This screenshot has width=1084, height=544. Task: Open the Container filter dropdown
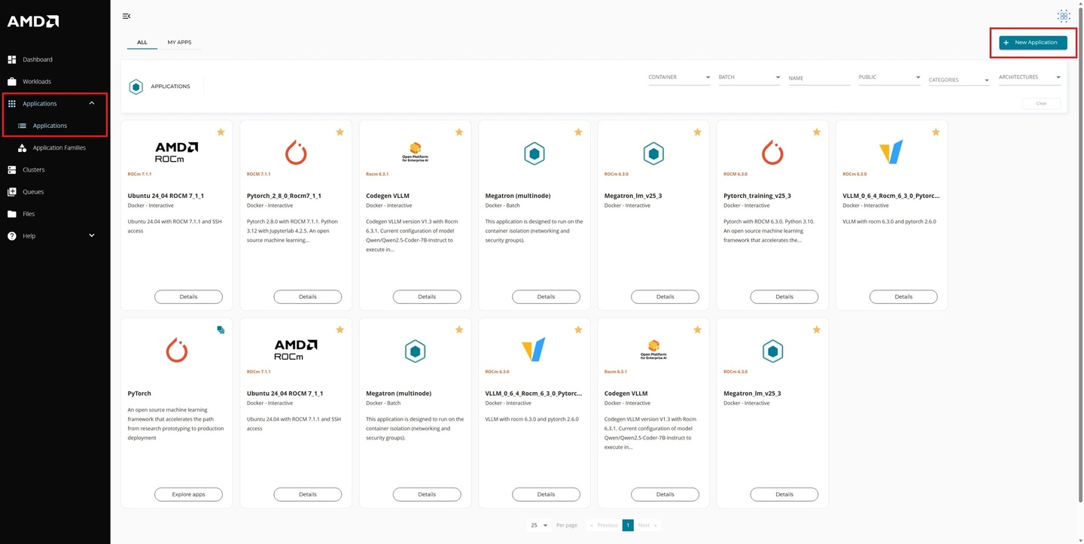(678, 77)
